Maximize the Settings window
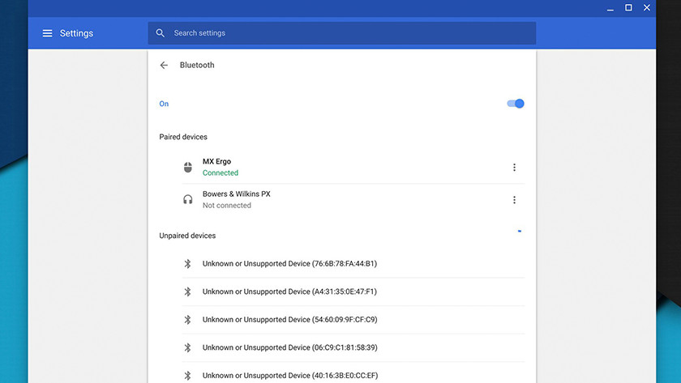681x383 pixels. point(628,7)
